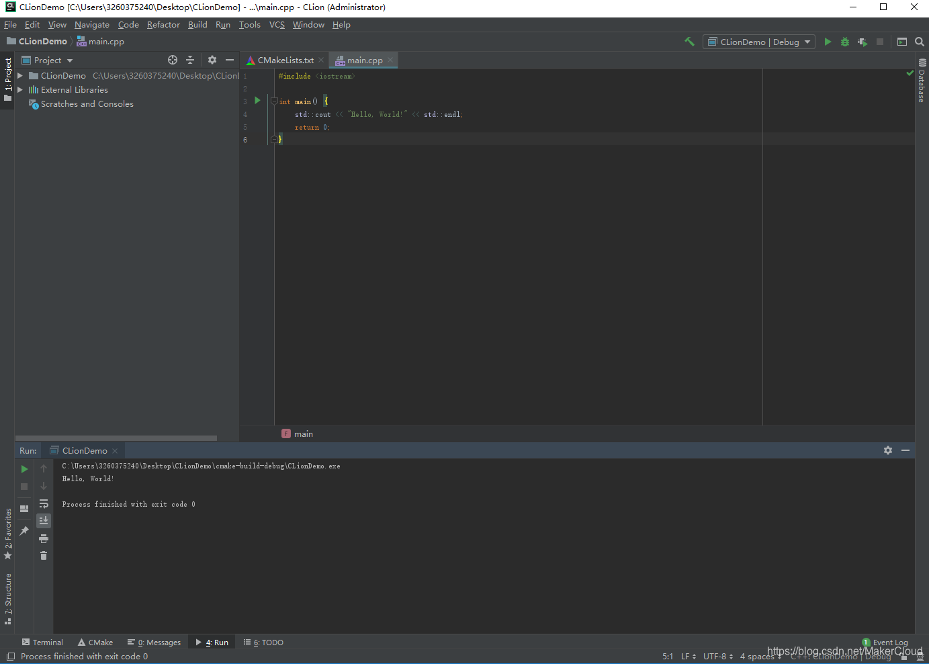Open the Project Structure icon near search
929x664 pixels.
click(902, 42)
